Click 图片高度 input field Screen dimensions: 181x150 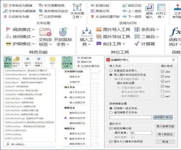(141, 133)
